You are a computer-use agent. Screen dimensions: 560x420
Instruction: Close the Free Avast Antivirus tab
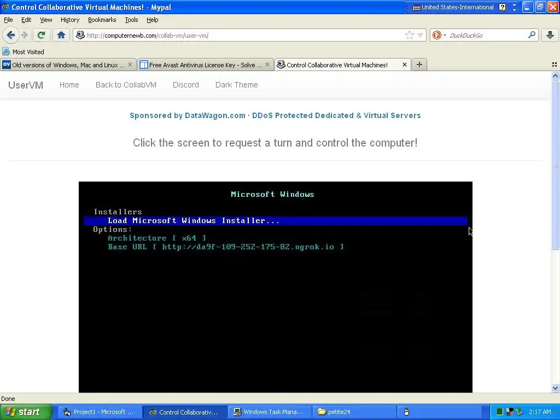point(267,65)
